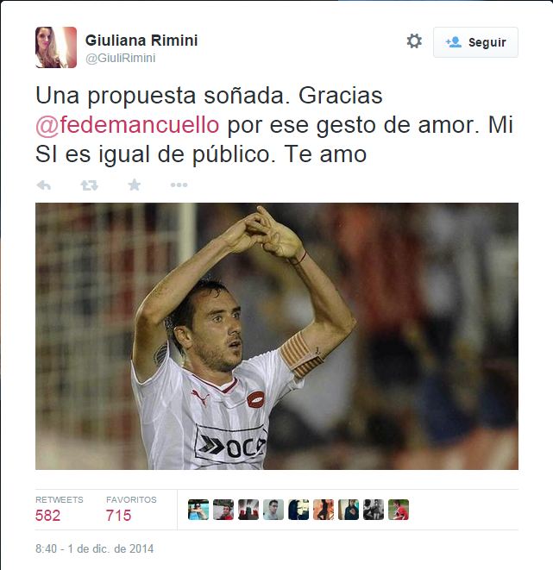Image resolution: width=553 pixels, height=570 pixels.
Task: Open the more options ellipsis menu
Action: point(179,185)
